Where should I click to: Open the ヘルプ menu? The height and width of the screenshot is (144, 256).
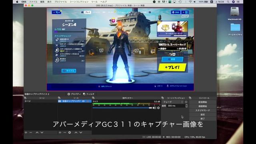(x=104, y=2)
